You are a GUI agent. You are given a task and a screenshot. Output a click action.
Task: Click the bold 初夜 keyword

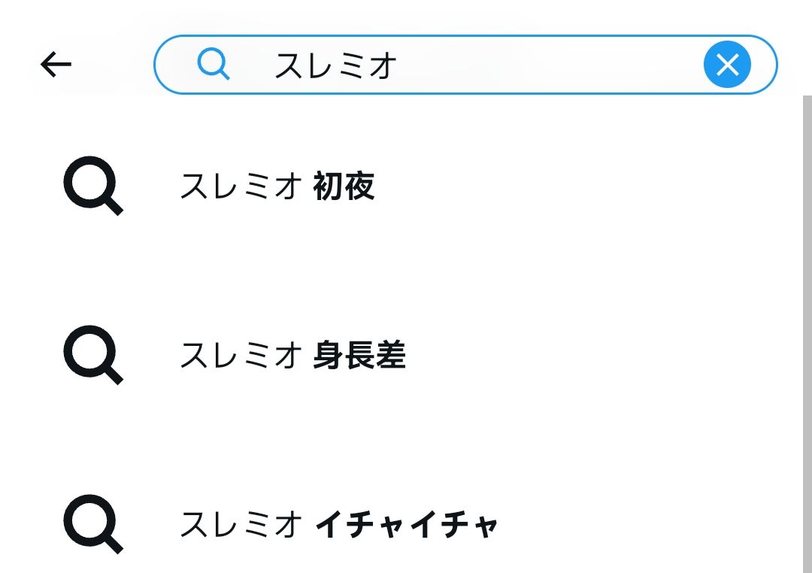[344, 186]
